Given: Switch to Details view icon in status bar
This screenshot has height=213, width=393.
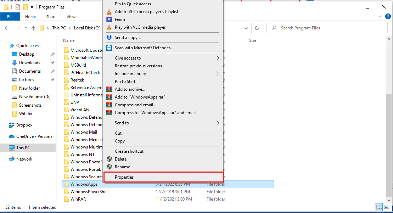Looking at the screenshot, I should point(379,207).
